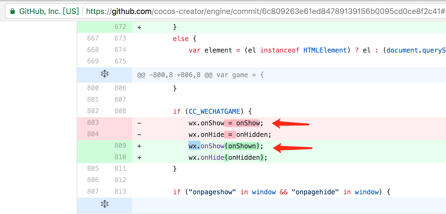Click original line number 668
Viewport: 446px width, 214px height.
click(x=93, y=50)
